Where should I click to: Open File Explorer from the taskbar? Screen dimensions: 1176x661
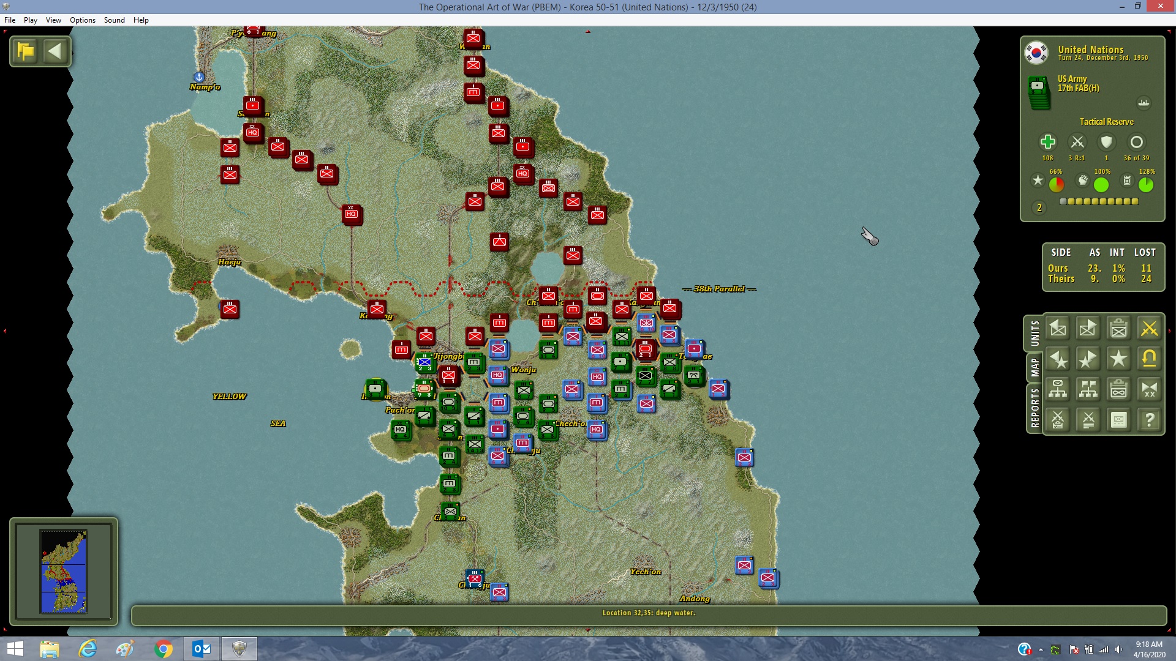pyautogui.click(x=50, y=649)
